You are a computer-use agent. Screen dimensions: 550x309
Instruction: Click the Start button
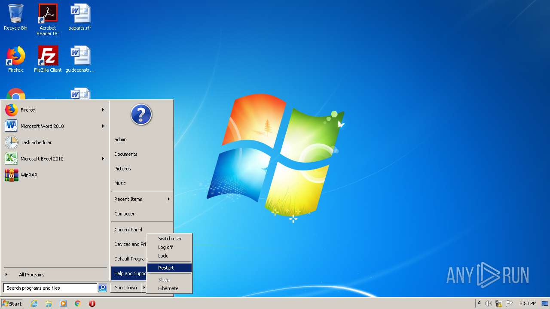(x=12, y=303)
